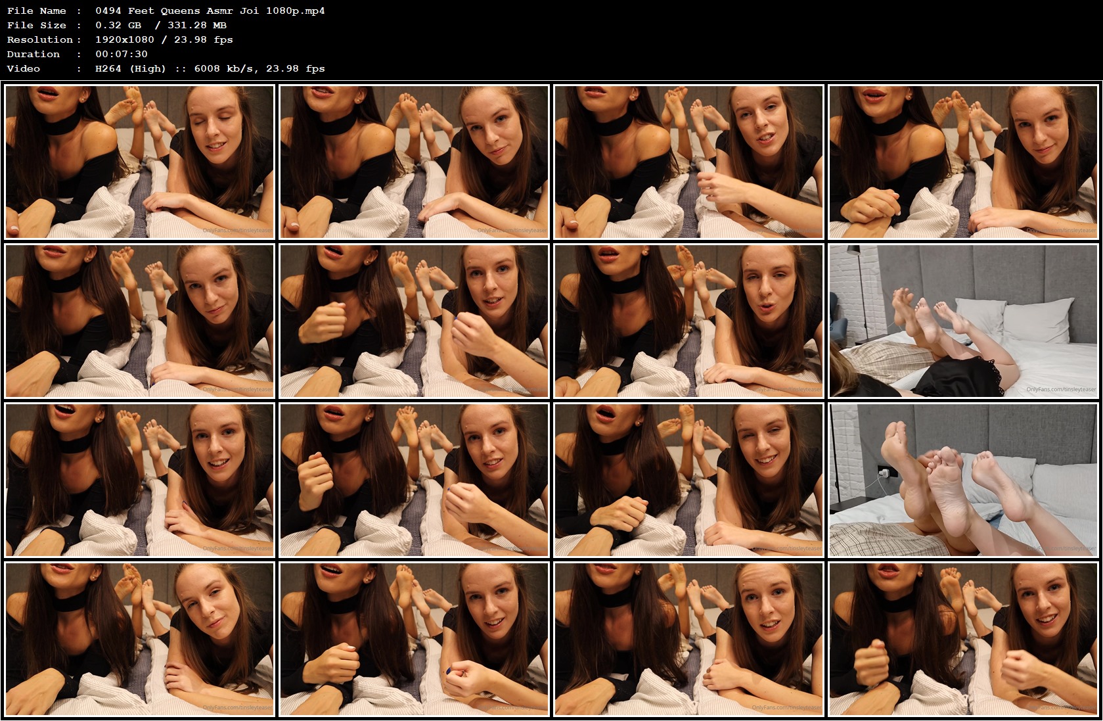Screen dimensions: 1103x721
Task: Open the first thumbnail in row one
Action: pyautogui.click(x=139, y=162)
